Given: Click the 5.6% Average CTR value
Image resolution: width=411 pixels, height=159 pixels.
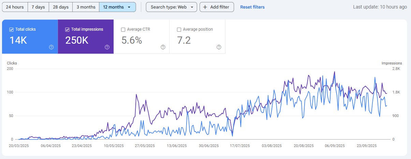Looking at the screenshot, I should [132, 40].
